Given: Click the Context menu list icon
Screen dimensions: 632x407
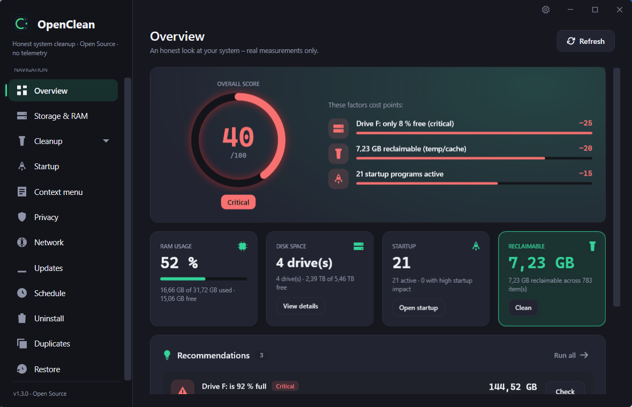Looking at the screenshot, I should coord(22,192).
